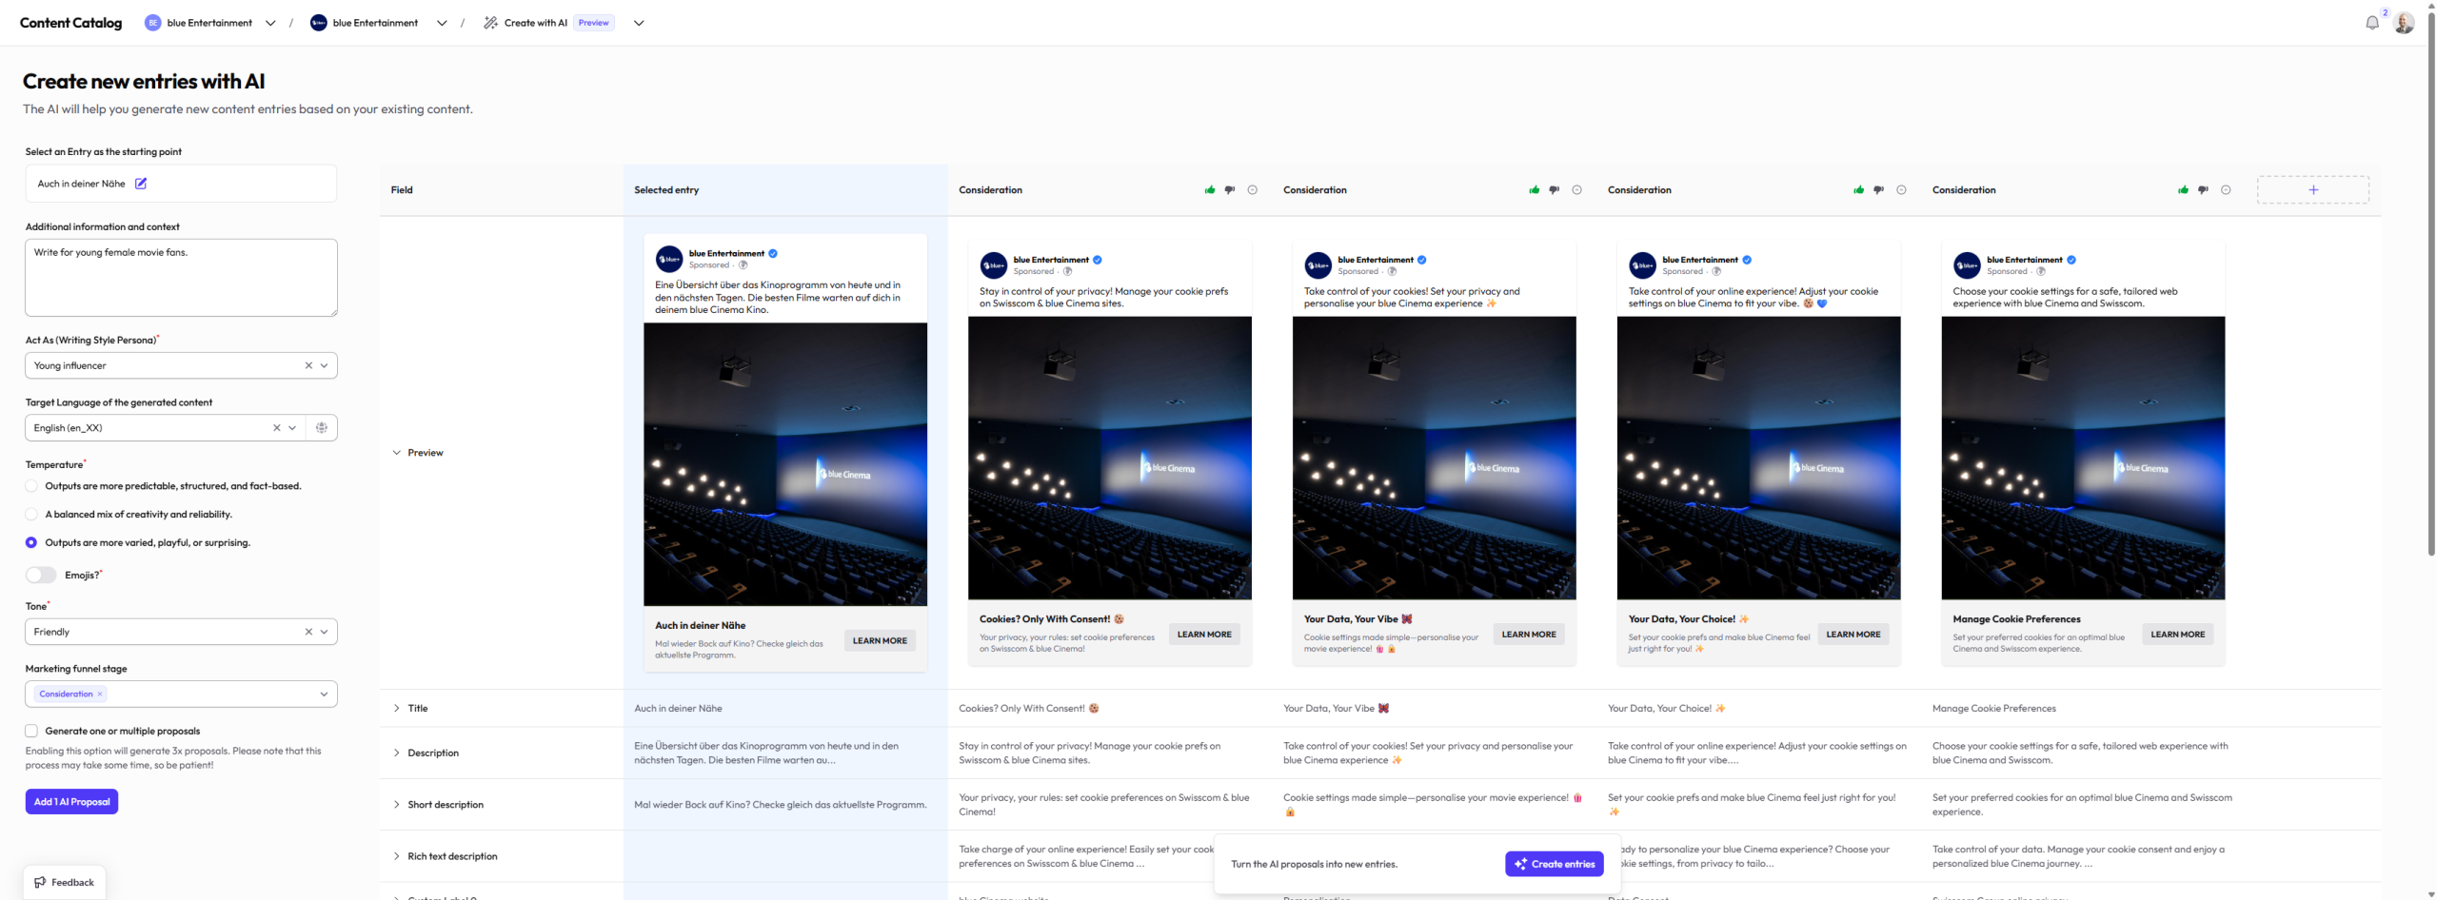The image size is (2437, 900).
Task: Open the Tone dropdown showing Friendly
Action: point(325,632)
